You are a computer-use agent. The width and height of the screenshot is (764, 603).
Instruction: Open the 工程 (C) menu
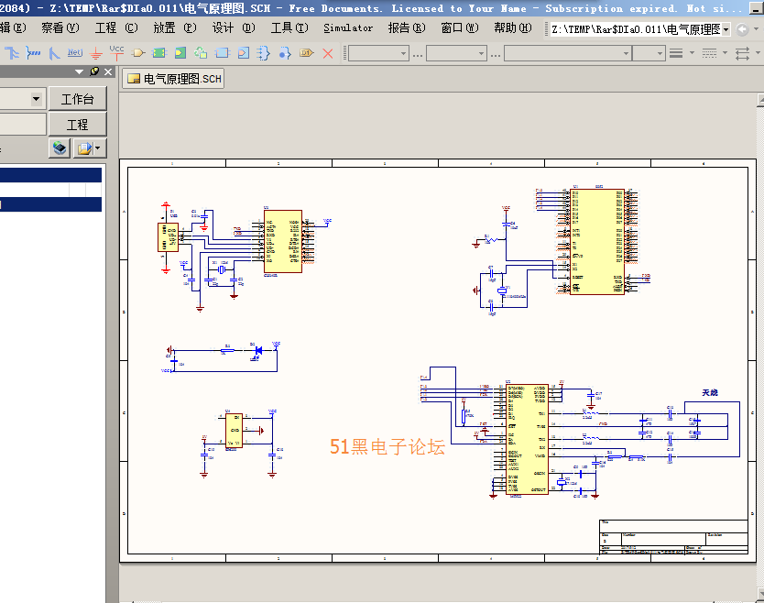116,28
